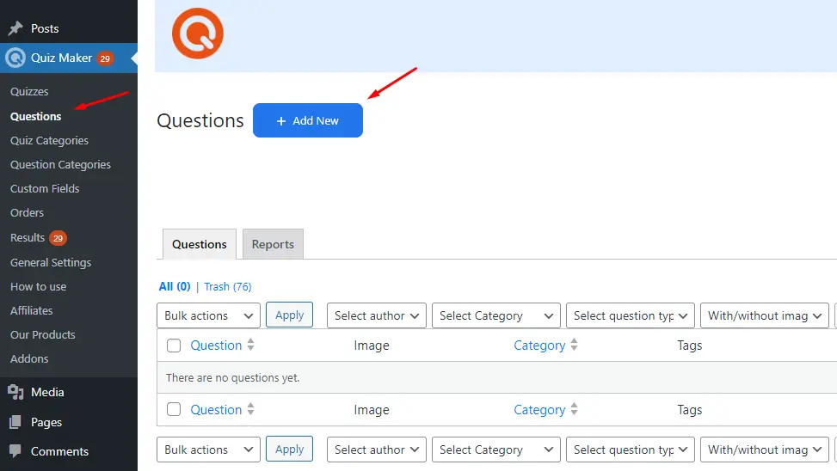837x471 pixels.
Task: Open Quiz Categories in the sidebar menu
Action: point(49,140)
